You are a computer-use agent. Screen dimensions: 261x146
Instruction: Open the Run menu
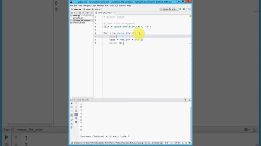coord(106,6)
